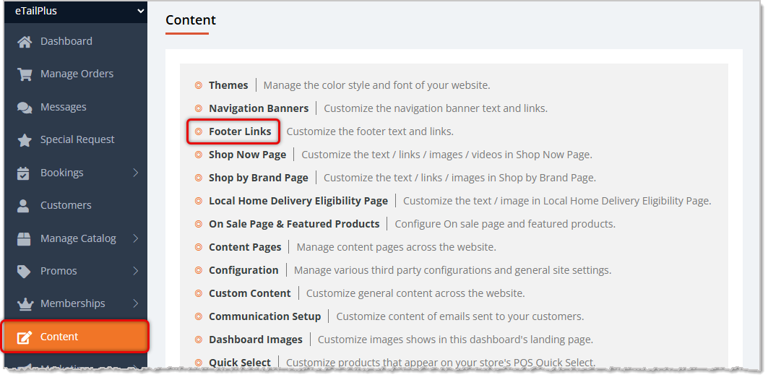
Task: Open the Shop Now Page link
Action: 247,155
